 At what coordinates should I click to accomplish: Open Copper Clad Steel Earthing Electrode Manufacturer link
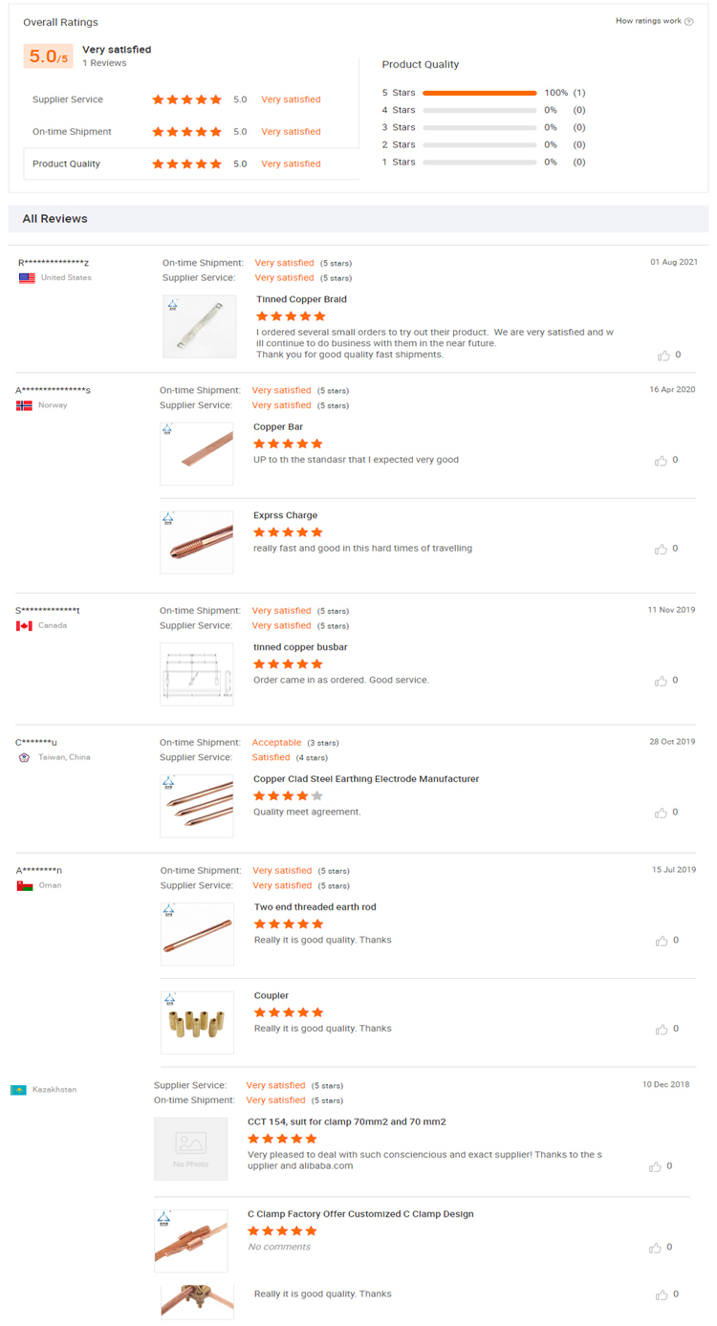click(366, 779)
